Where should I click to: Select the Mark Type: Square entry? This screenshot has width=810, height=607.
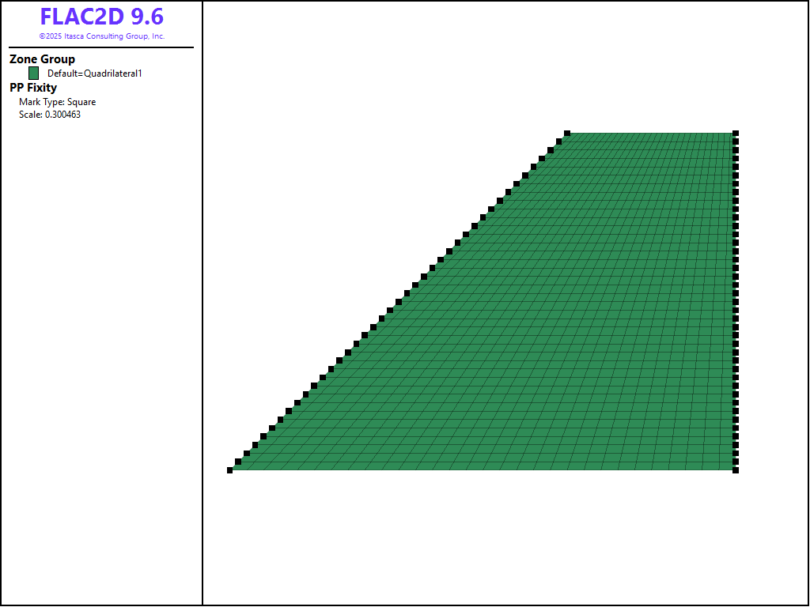pos(57,102)
